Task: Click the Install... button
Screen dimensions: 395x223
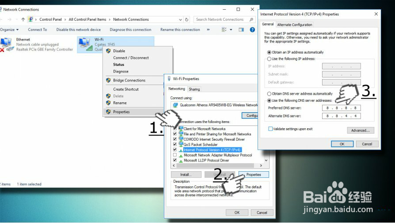Action: click(186, 175)
